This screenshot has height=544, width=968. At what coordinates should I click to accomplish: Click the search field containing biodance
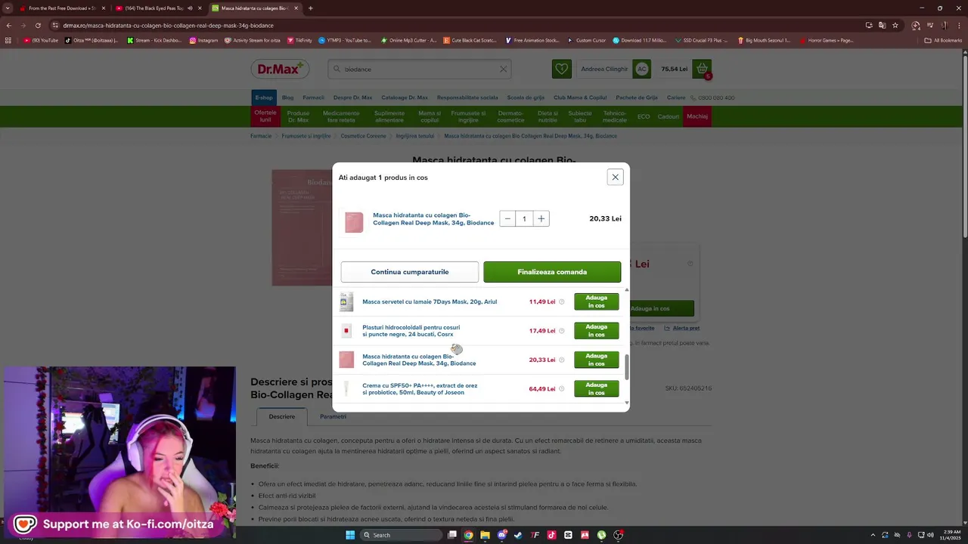[420, 69]
